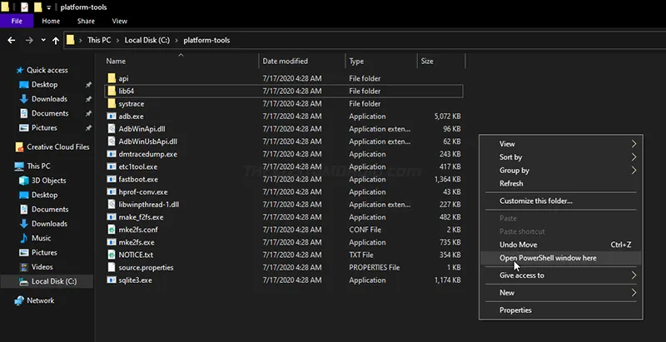Image resolution: width=666 pixels, height=342 pixels.
Task: Click the This PC monitor icon
Action: [x=19, y=166]
